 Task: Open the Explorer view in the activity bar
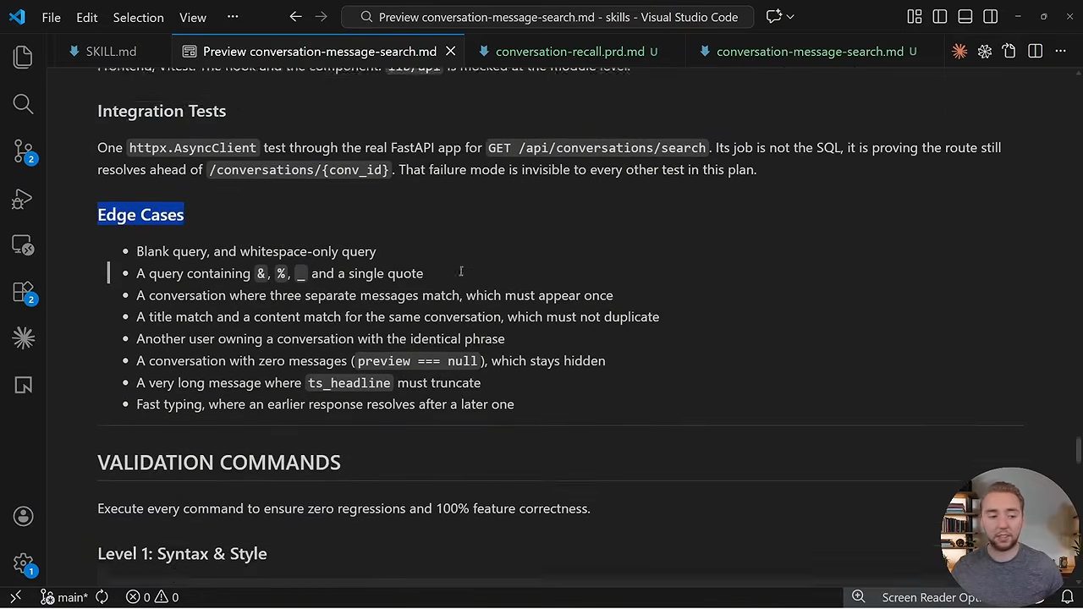pos(23,57)
